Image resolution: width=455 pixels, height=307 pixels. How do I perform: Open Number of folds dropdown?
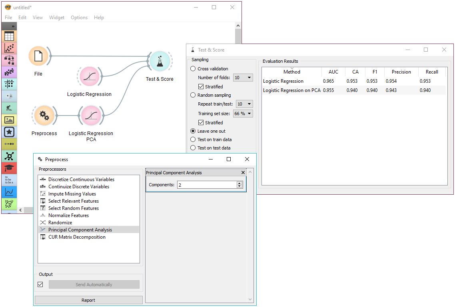pyautogui.click(x=243, y=78)
